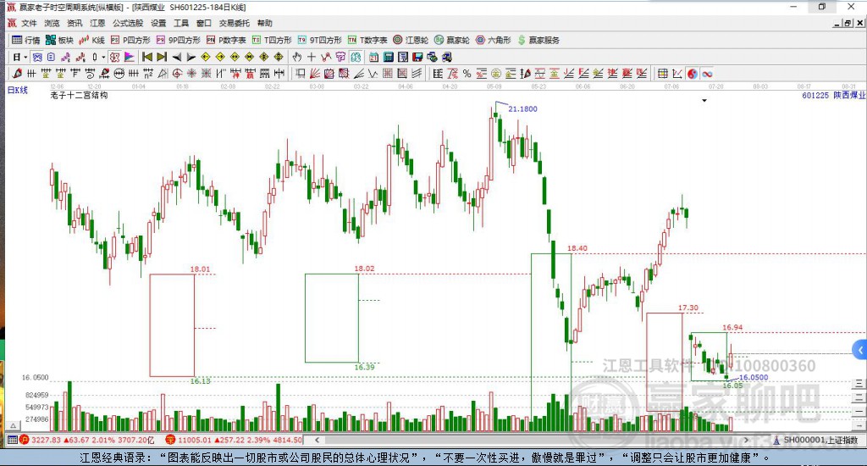
Task: Open the calculator icon in toolbar
Action: pyautogui.click(x=388, y=57)
